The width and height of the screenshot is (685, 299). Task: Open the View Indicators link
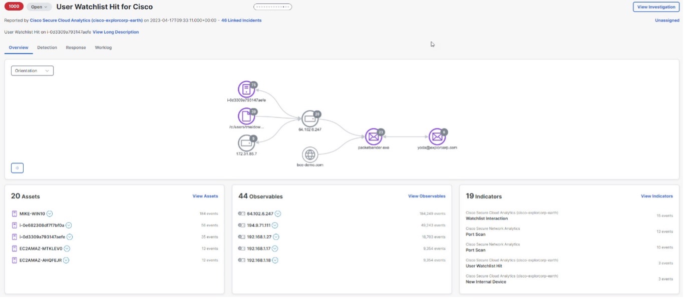pyautogui.click(x=657, y=196)
